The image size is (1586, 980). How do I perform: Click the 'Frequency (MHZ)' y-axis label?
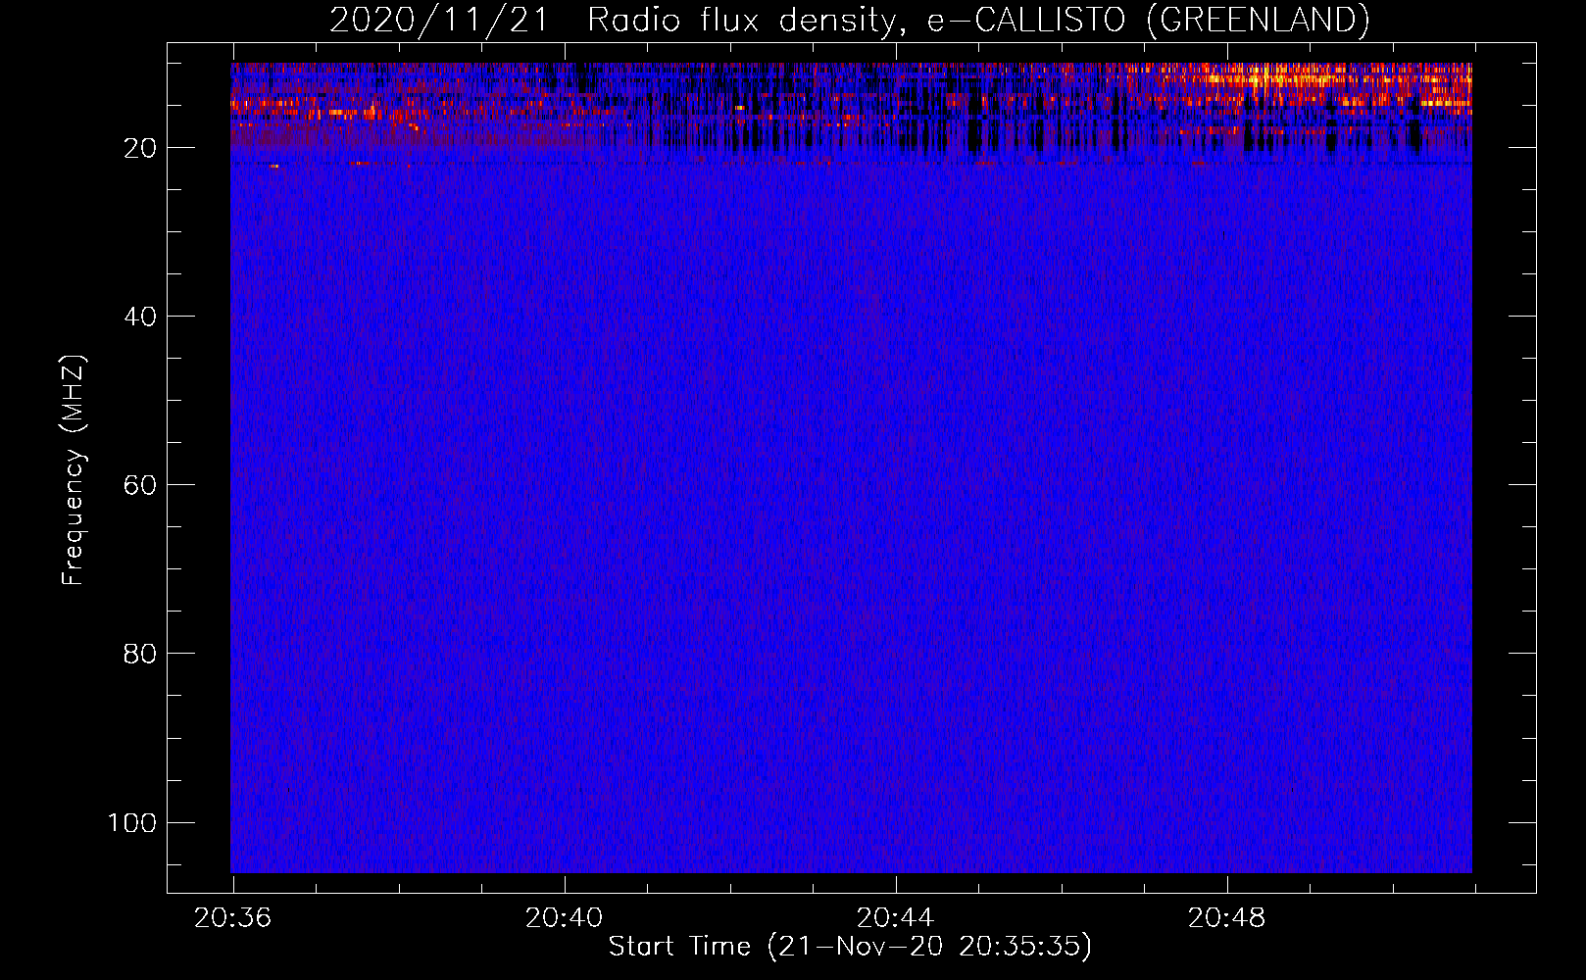click(x=74, y=469)
